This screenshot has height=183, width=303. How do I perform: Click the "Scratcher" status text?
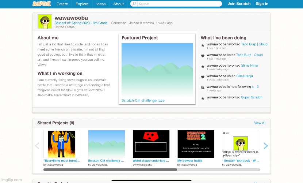point(118,23)
